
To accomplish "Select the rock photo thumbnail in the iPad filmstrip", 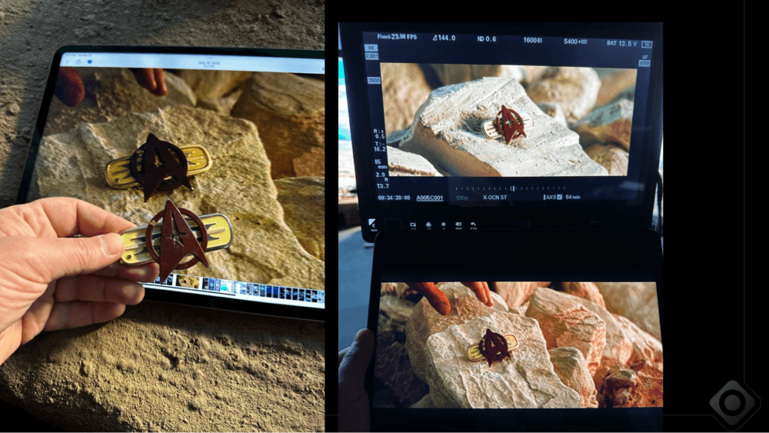I will tap(188, 281).
